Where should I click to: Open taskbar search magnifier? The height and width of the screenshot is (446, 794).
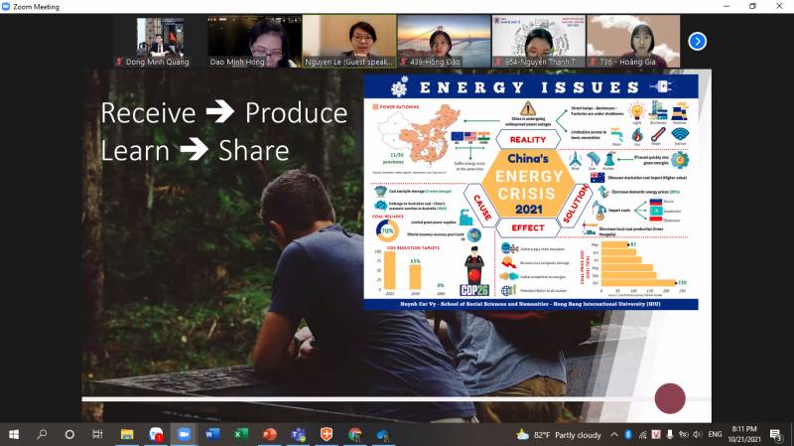point(42,434)
